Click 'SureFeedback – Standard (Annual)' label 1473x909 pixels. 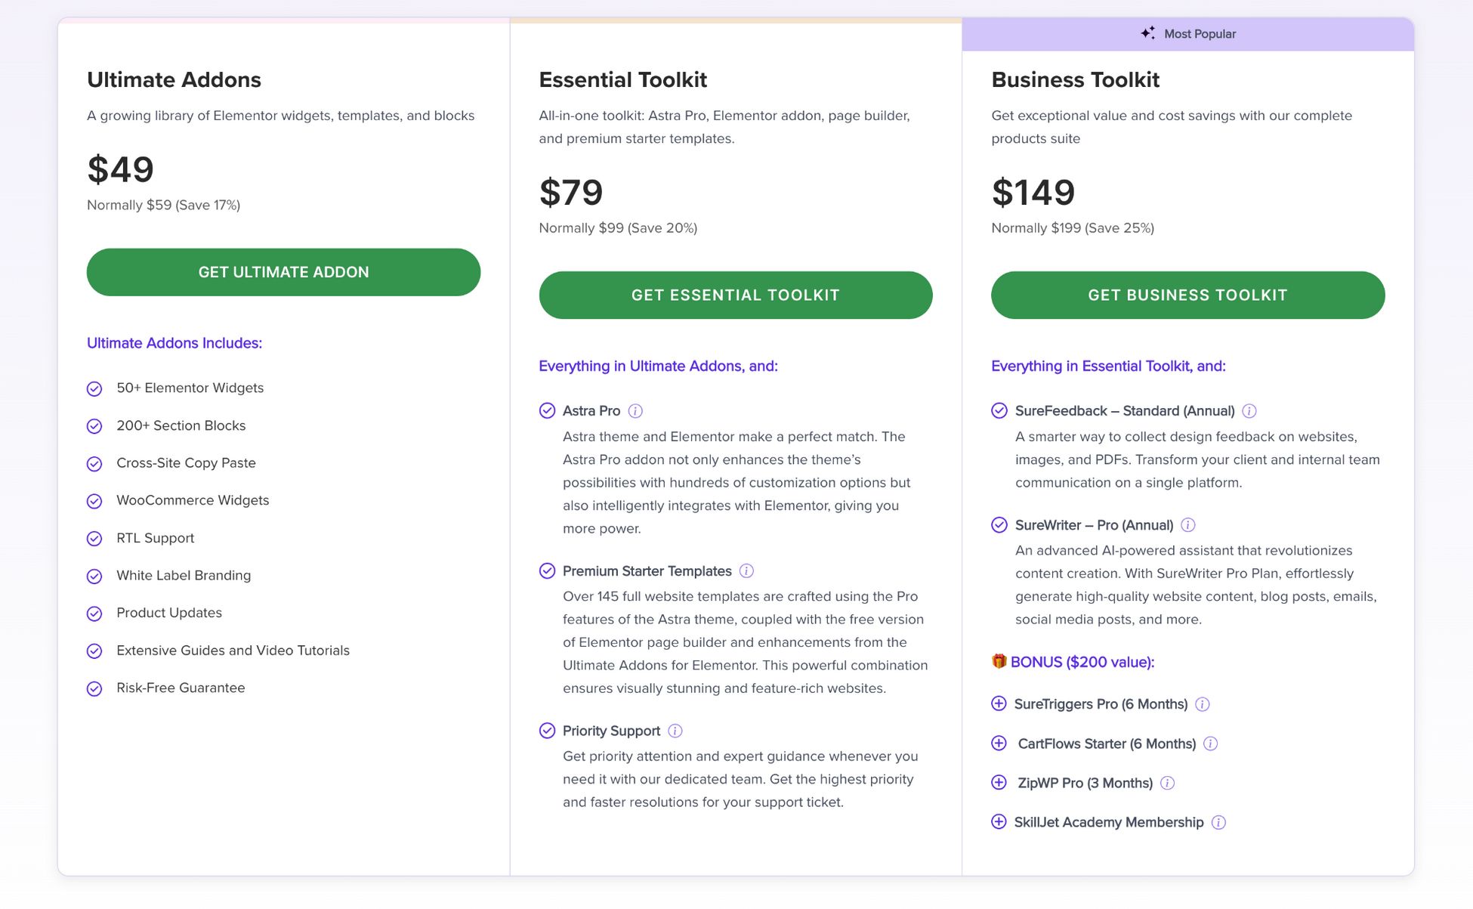[x=1125, y=411]
